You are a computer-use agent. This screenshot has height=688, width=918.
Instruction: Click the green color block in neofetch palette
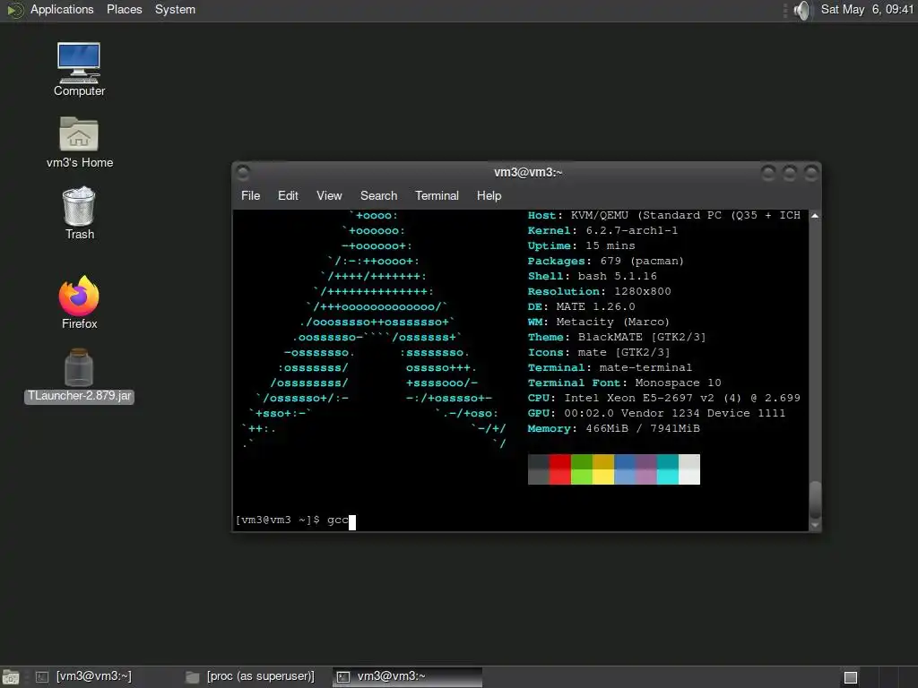pyautogui.click(x=581, y=469)
